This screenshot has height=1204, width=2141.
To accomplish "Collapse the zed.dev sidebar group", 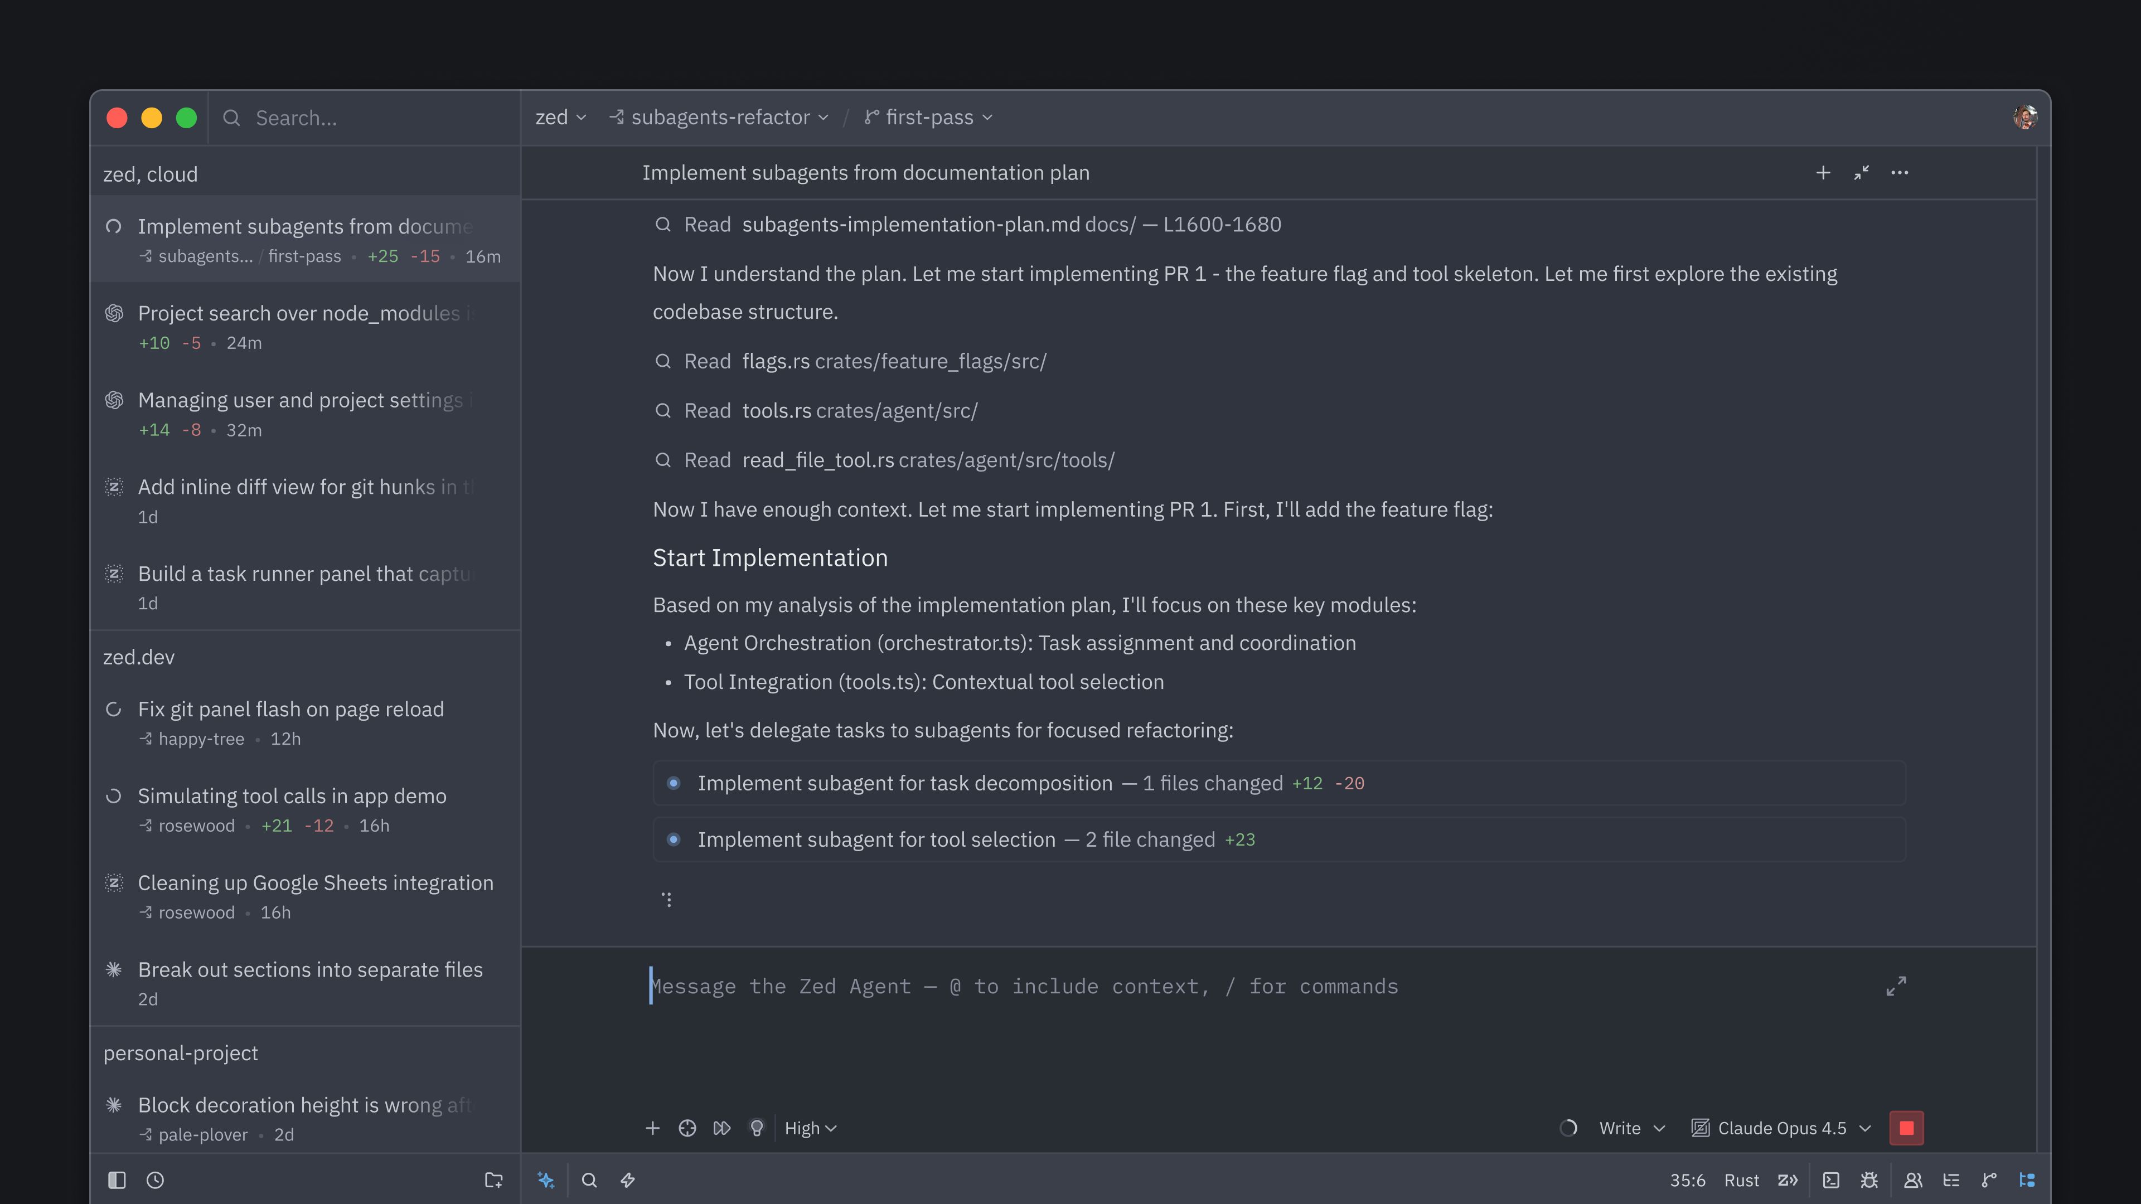I will [x=139, y=657].
